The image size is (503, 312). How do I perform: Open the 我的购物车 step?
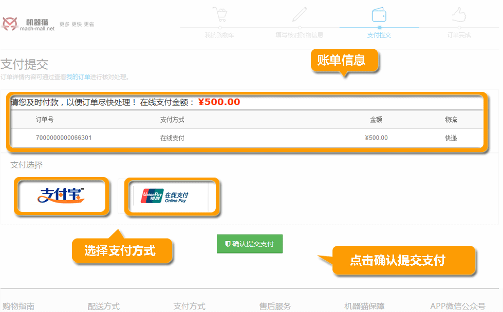click(x=220, y=35)
